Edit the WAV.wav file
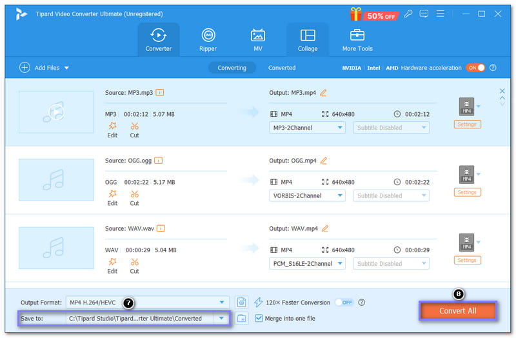This screenshot has height=338, width=516. point(112,266)
